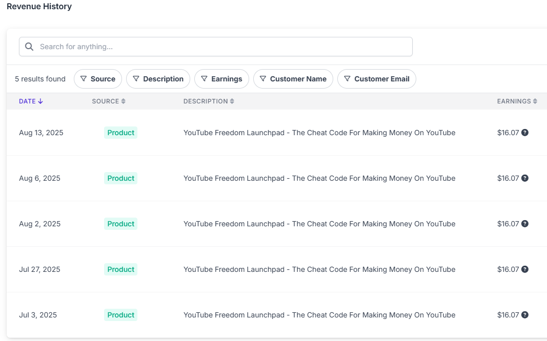Image resolution: width=547 pixels, height=341 pixels.
Task: Select the 'Aug 2, 2025' date cell
Action: coord(40,224)
